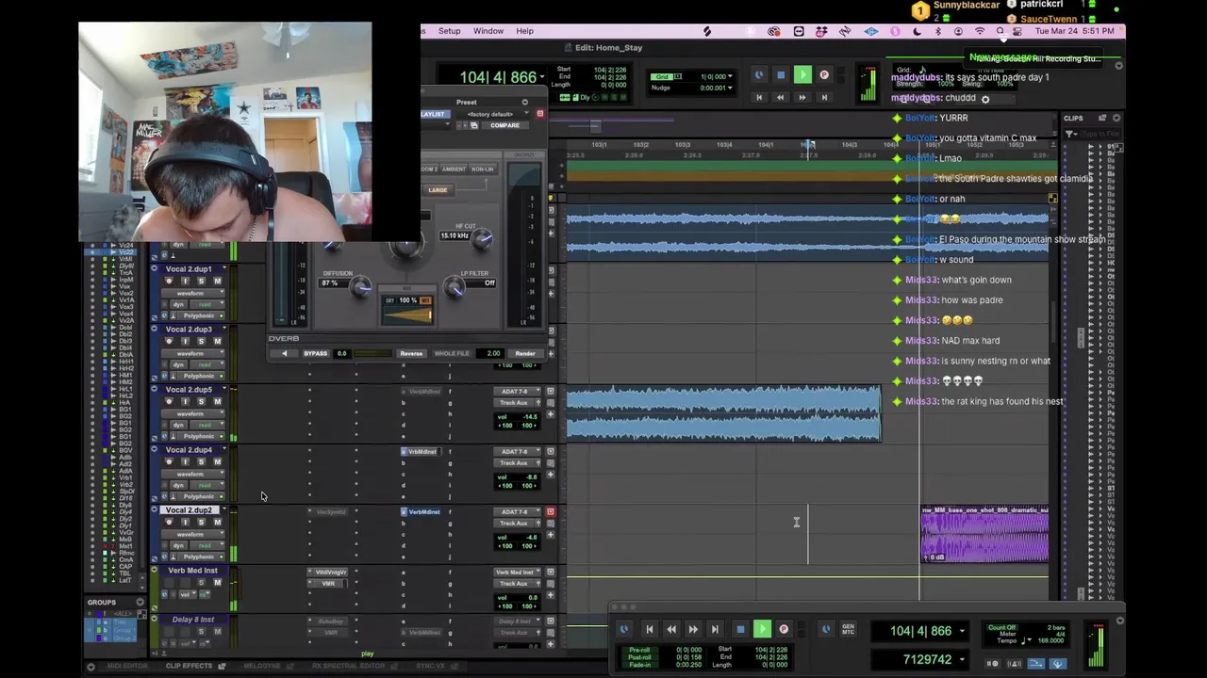The height and width of the screenshot is (678, 1207).
Task: Mute the Vocal 2.dup1 track
Action: (217, 281)
